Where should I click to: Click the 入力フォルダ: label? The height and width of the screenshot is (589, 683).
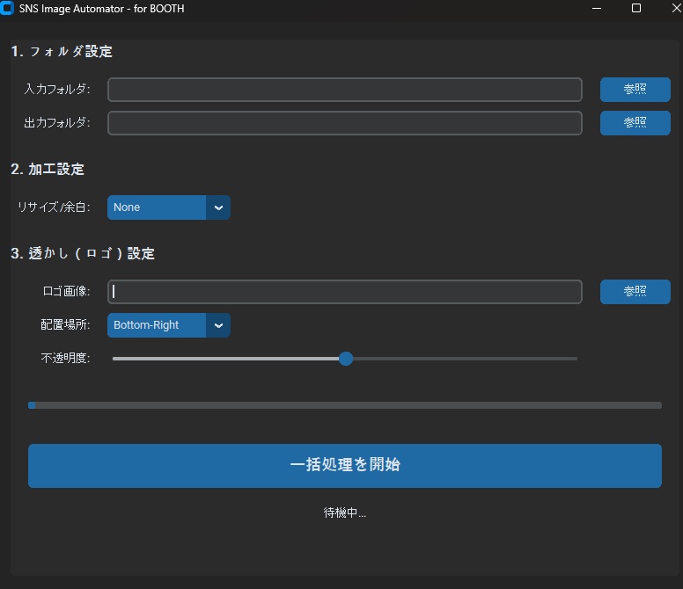click(x=57, y=90)
